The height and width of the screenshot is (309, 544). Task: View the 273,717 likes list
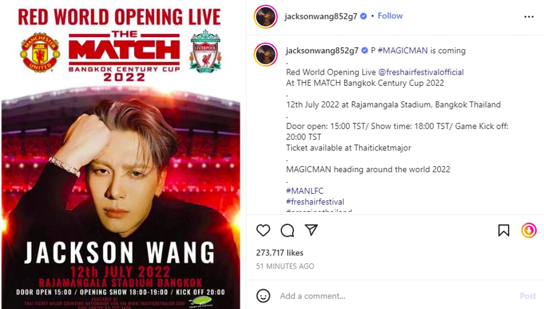coord(280,253)
